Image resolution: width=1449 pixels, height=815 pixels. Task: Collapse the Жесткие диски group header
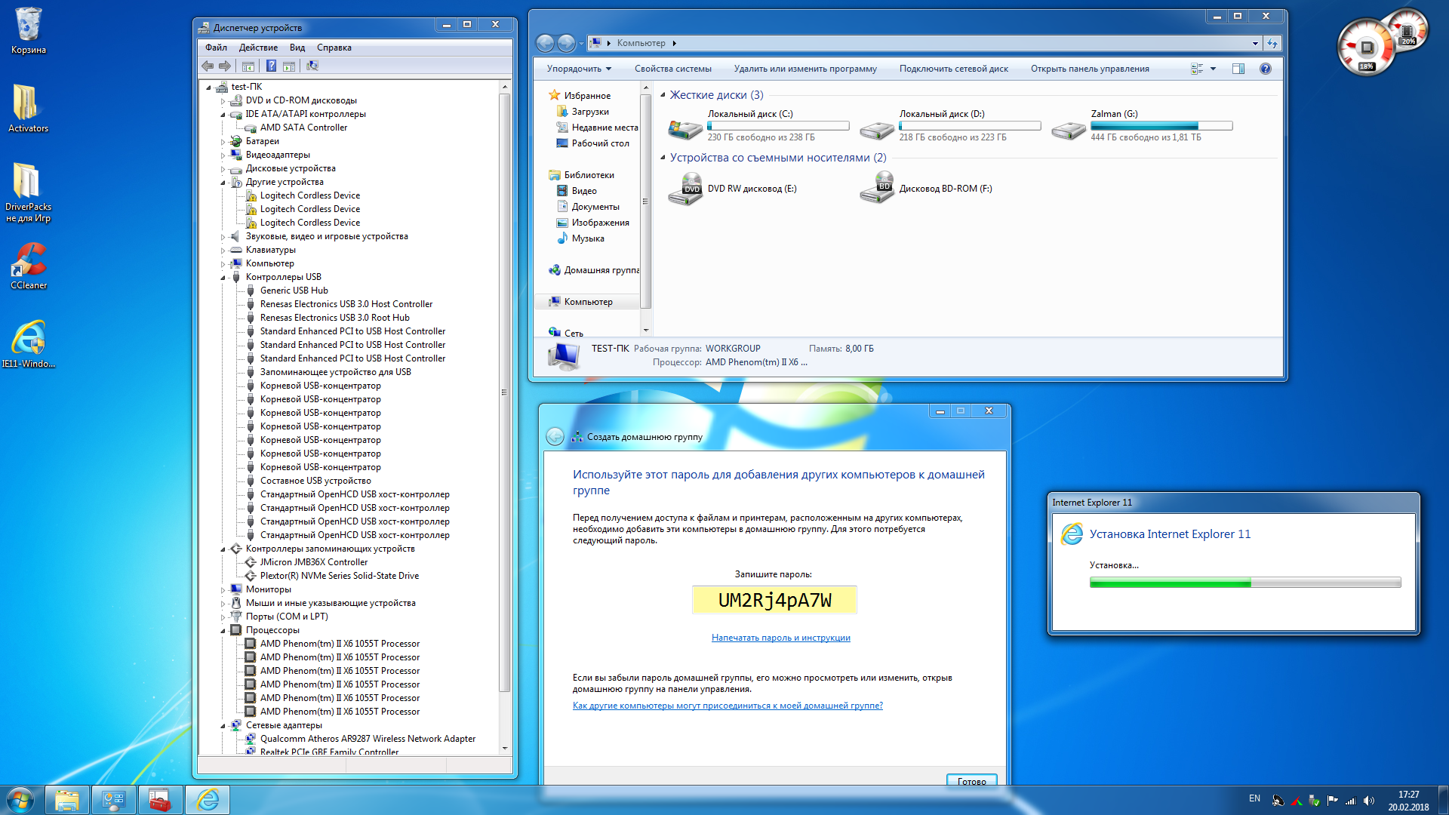663,95
